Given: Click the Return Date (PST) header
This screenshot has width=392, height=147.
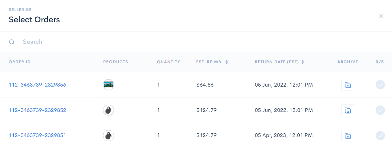Looking at the screenshot, I should (x=277, y=62).
